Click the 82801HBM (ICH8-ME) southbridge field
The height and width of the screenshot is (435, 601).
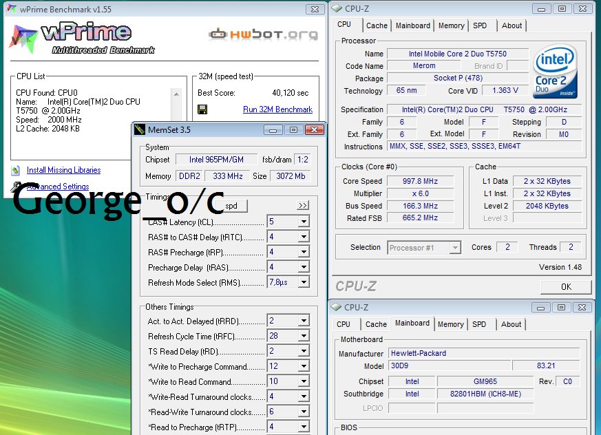point(485,394)
